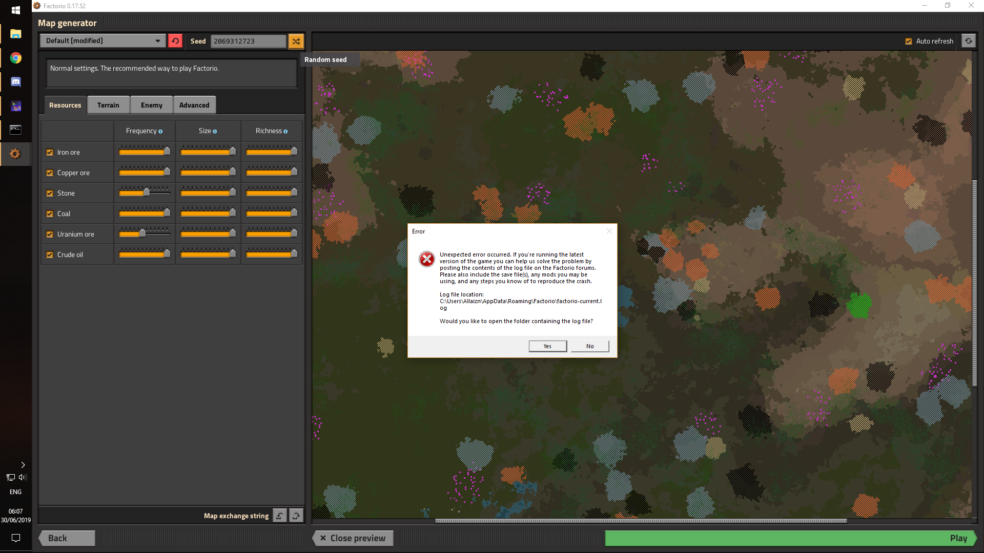Click Yes to open the log folder
This screenshot has width=984, height=553.
tap(547, 346)
